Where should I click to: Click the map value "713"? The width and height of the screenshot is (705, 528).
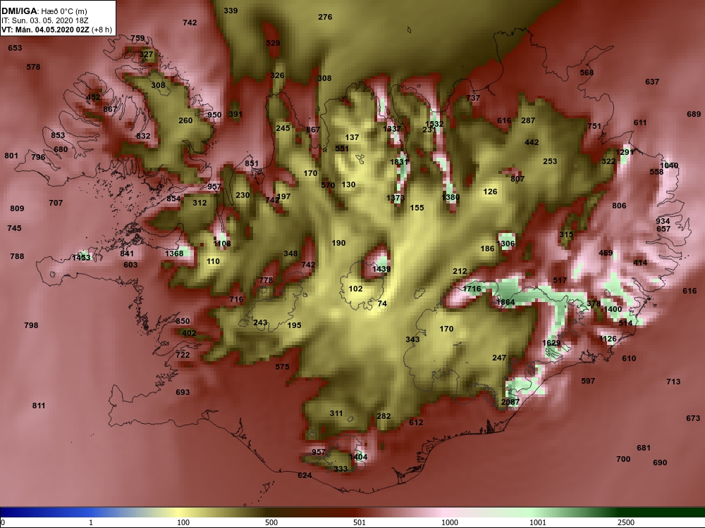pos(673,382)
